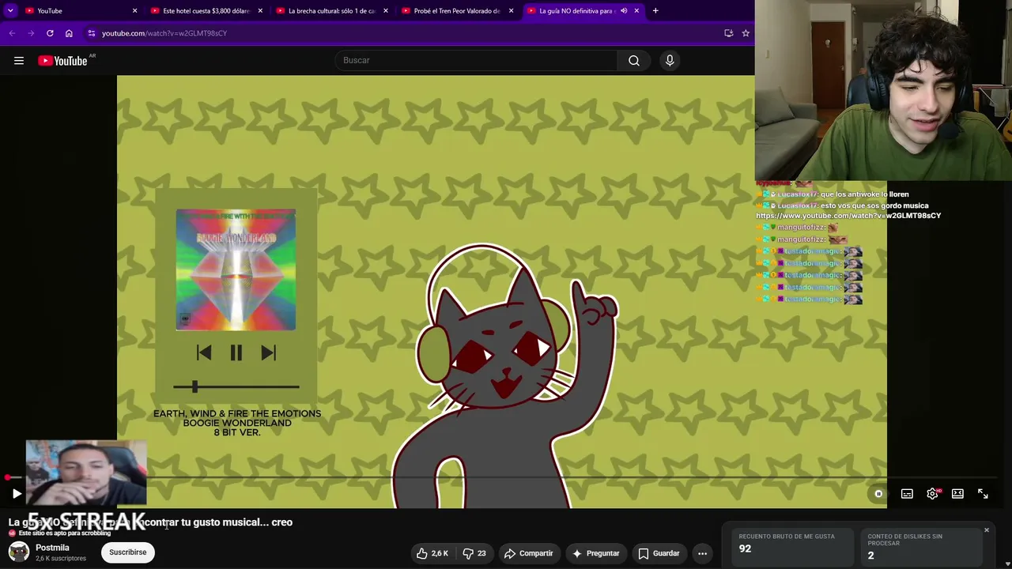Click the '2,6 K suscriptores' count

[x=61, y=559]
